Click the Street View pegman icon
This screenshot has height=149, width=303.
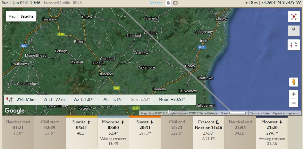coord(293,82)
